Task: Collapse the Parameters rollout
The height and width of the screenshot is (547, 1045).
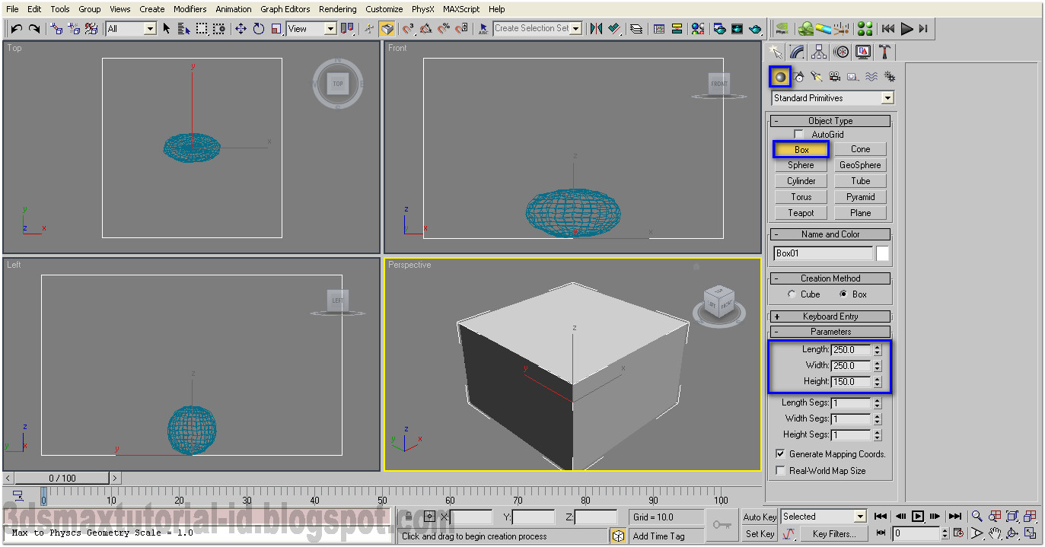Action: coord(830,331)
